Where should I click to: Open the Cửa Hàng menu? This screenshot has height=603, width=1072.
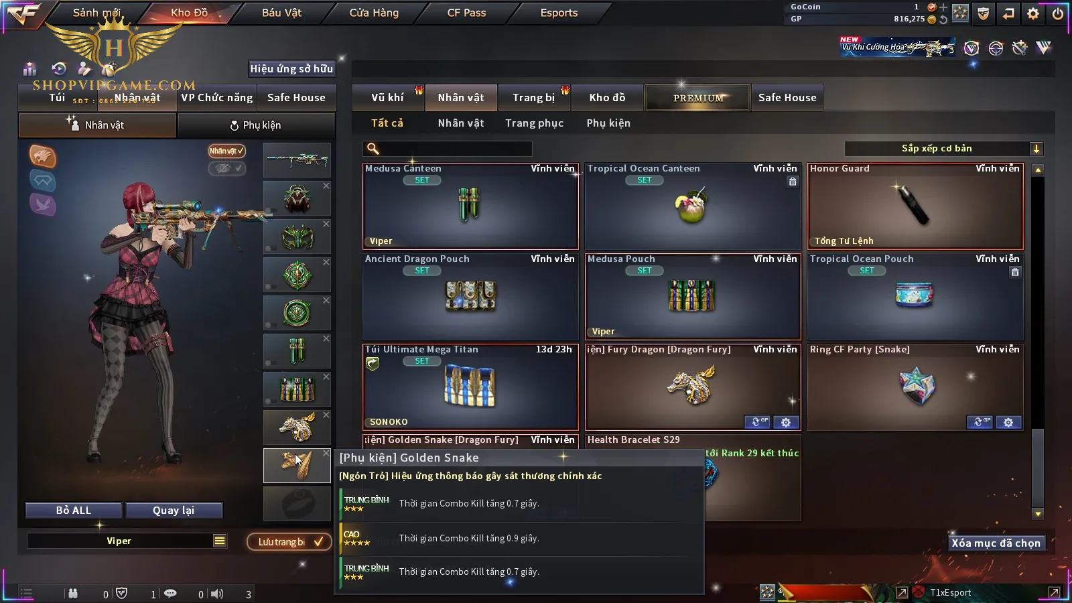coord(374,13)
